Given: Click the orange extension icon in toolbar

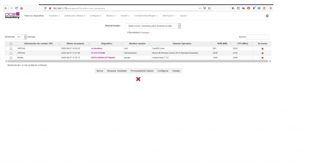Looking at the screenshot, I should tap(264, 8).
